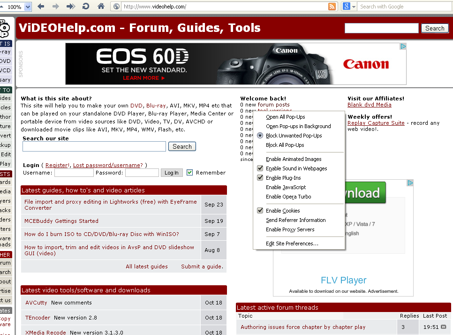
Task: Follow the forum posts link
Action: 273,105
